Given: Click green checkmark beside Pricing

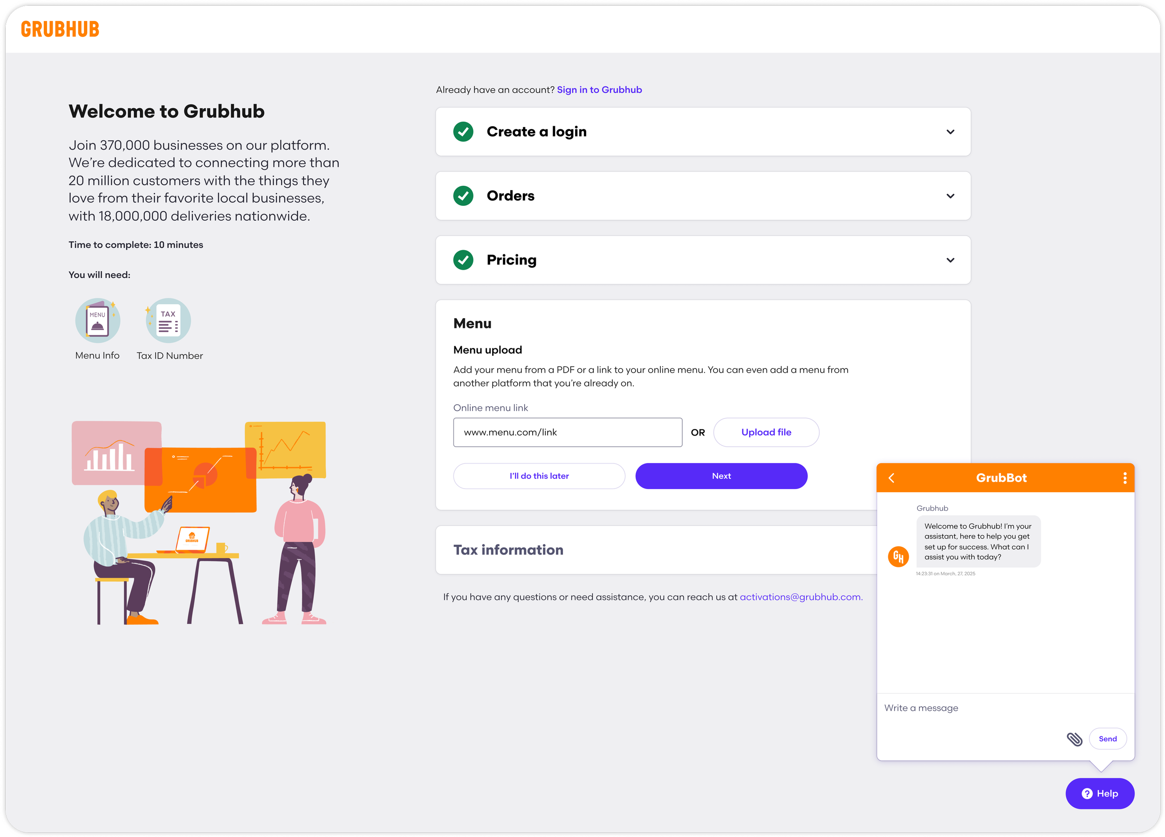Looking at the screenshot, I should 463,260.
